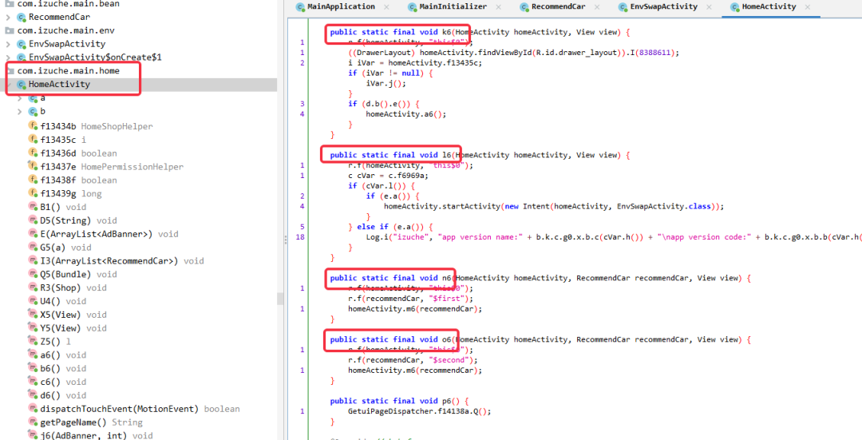This screenshot has height=440, width=862.
Task: Click the method icon beside getPageName()
Action: tap(33, 422)
